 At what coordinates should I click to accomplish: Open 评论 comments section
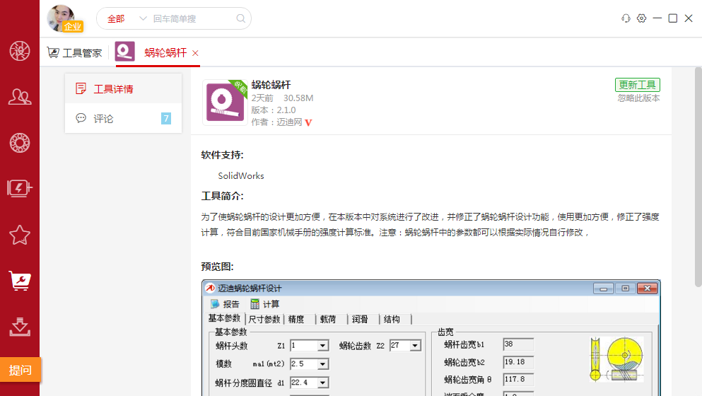tap(123, 118)
